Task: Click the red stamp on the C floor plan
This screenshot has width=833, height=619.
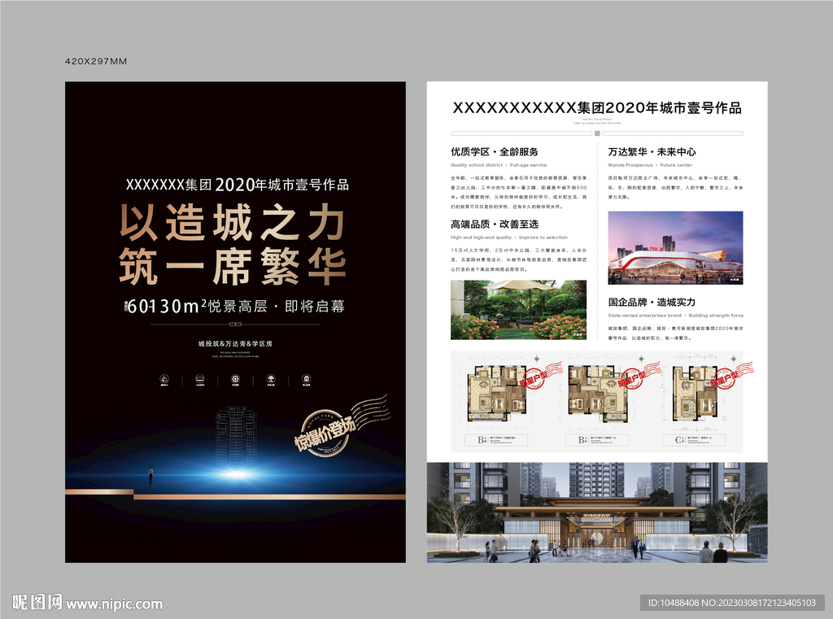Action: (732, 375)
